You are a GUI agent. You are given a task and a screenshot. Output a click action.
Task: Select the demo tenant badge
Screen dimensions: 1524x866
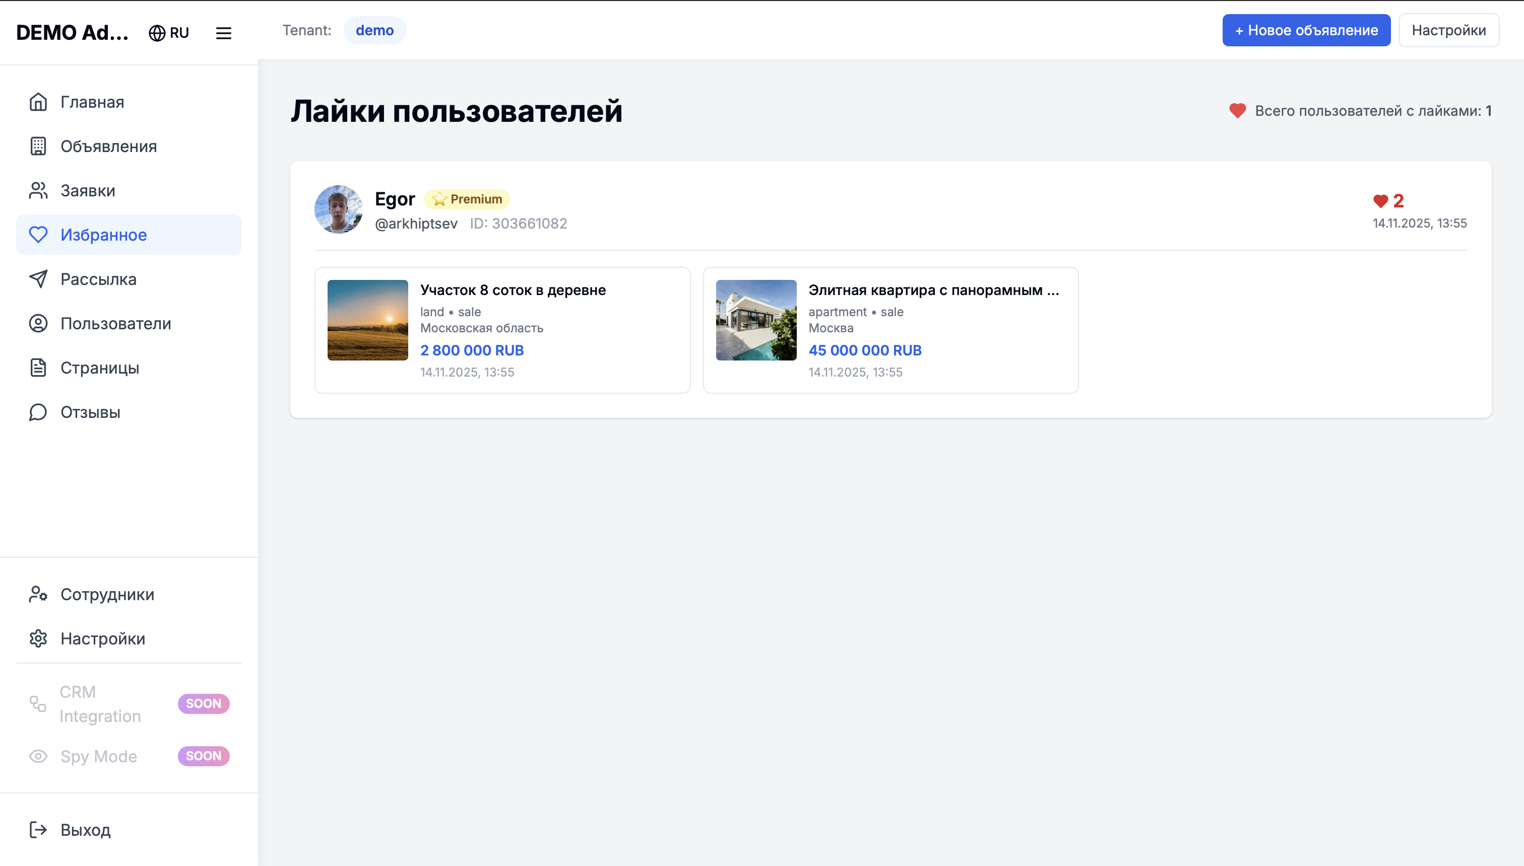click(x=374, y=30)
